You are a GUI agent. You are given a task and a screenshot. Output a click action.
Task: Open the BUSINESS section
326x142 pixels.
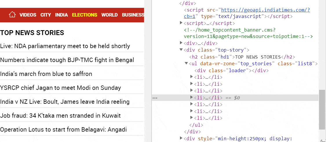(133, 15)
